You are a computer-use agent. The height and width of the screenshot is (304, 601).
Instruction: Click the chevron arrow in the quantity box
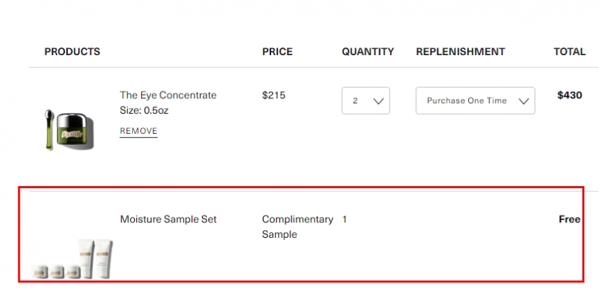pos(379,101)
